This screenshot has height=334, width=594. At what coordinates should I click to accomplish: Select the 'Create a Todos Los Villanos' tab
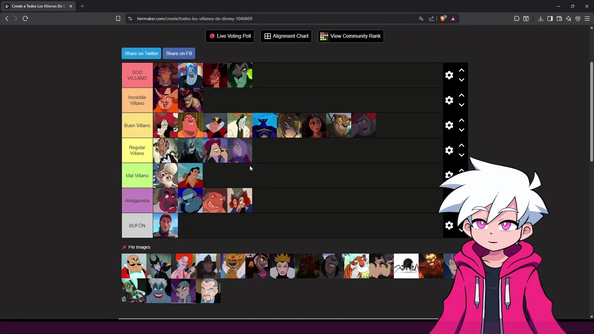click(x=38, y=6)
